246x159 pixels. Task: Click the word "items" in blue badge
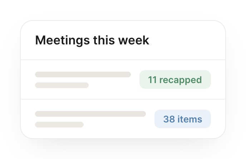tap(190, 119)
